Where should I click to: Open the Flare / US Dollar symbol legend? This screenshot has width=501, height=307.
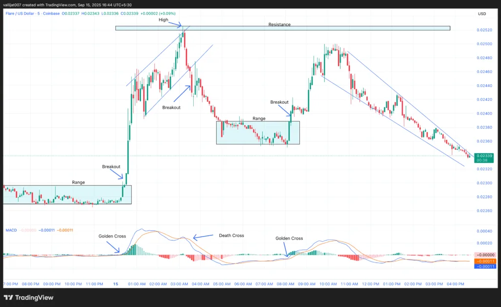33,13
